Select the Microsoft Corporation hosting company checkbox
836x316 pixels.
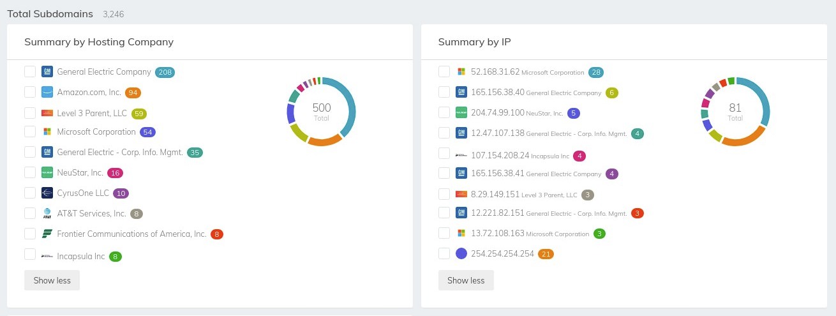click(29, 132)
